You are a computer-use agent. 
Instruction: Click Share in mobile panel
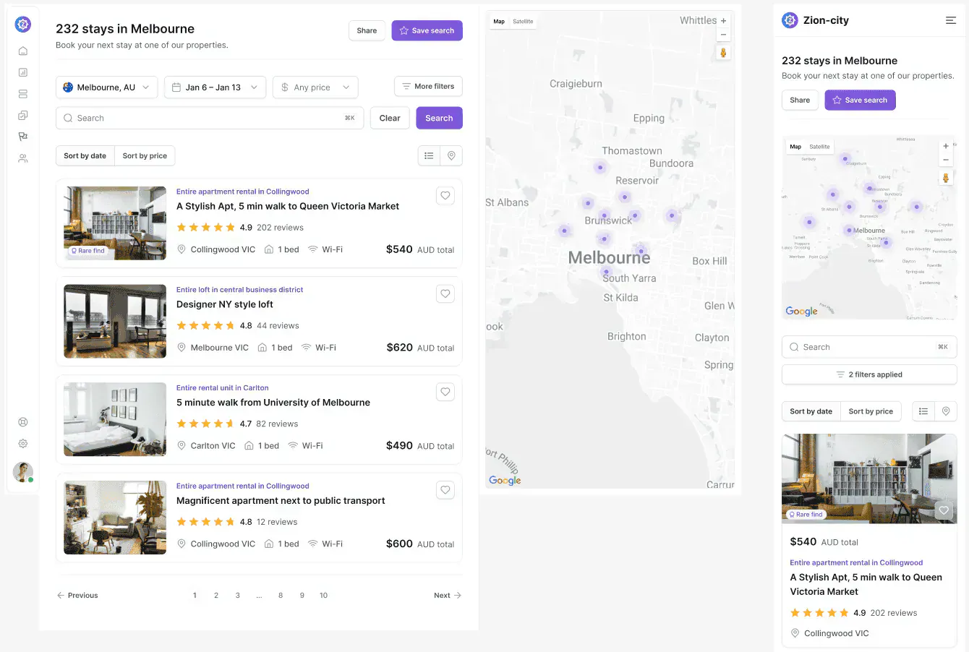(x=800, y=100)
